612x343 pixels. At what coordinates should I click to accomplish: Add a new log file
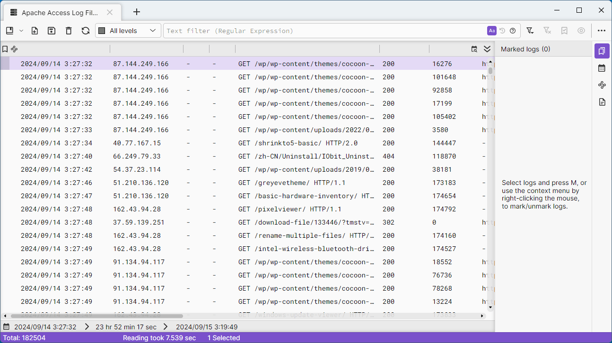click(35, 31)
